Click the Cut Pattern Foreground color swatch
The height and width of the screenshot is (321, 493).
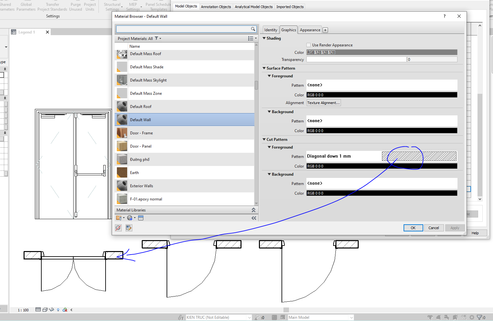[382, 166]
